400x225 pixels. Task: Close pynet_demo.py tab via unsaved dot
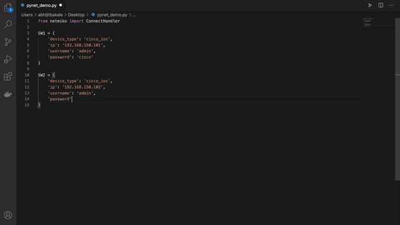61,5
